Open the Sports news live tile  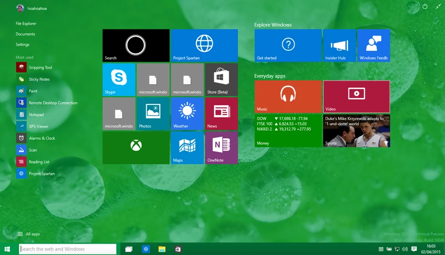tap(357, 131)
